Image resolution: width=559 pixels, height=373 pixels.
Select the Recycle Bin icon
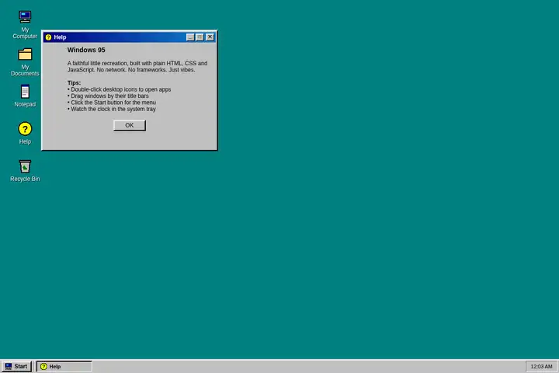click(x=25, y=171)
